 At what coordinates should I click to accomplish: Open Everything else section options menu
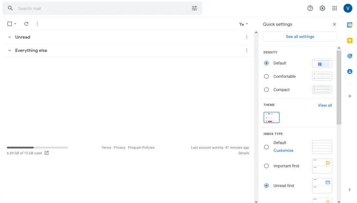coord(246,50)
